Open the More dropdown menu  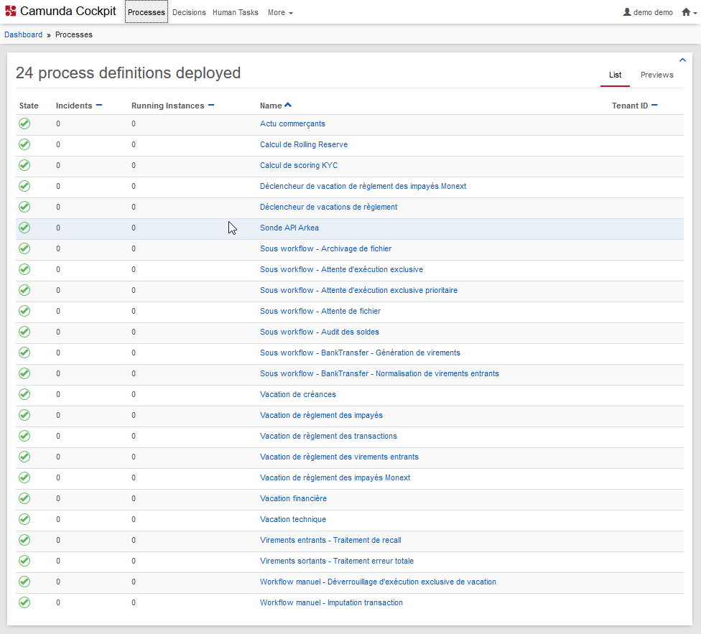click(x=279, y=12)
